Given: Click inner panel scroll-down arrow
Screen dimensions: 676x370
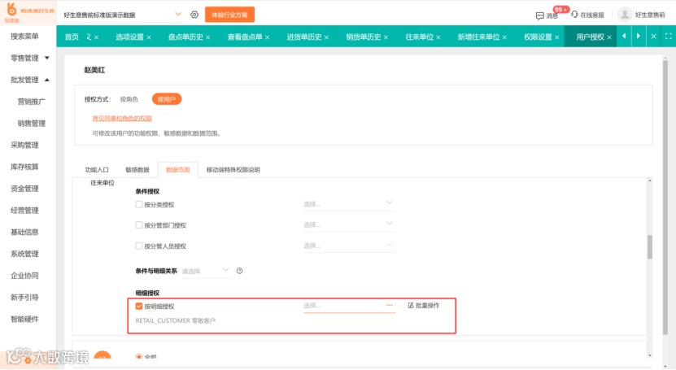Looking at the screenshot, I should click(x=650, y=355).
